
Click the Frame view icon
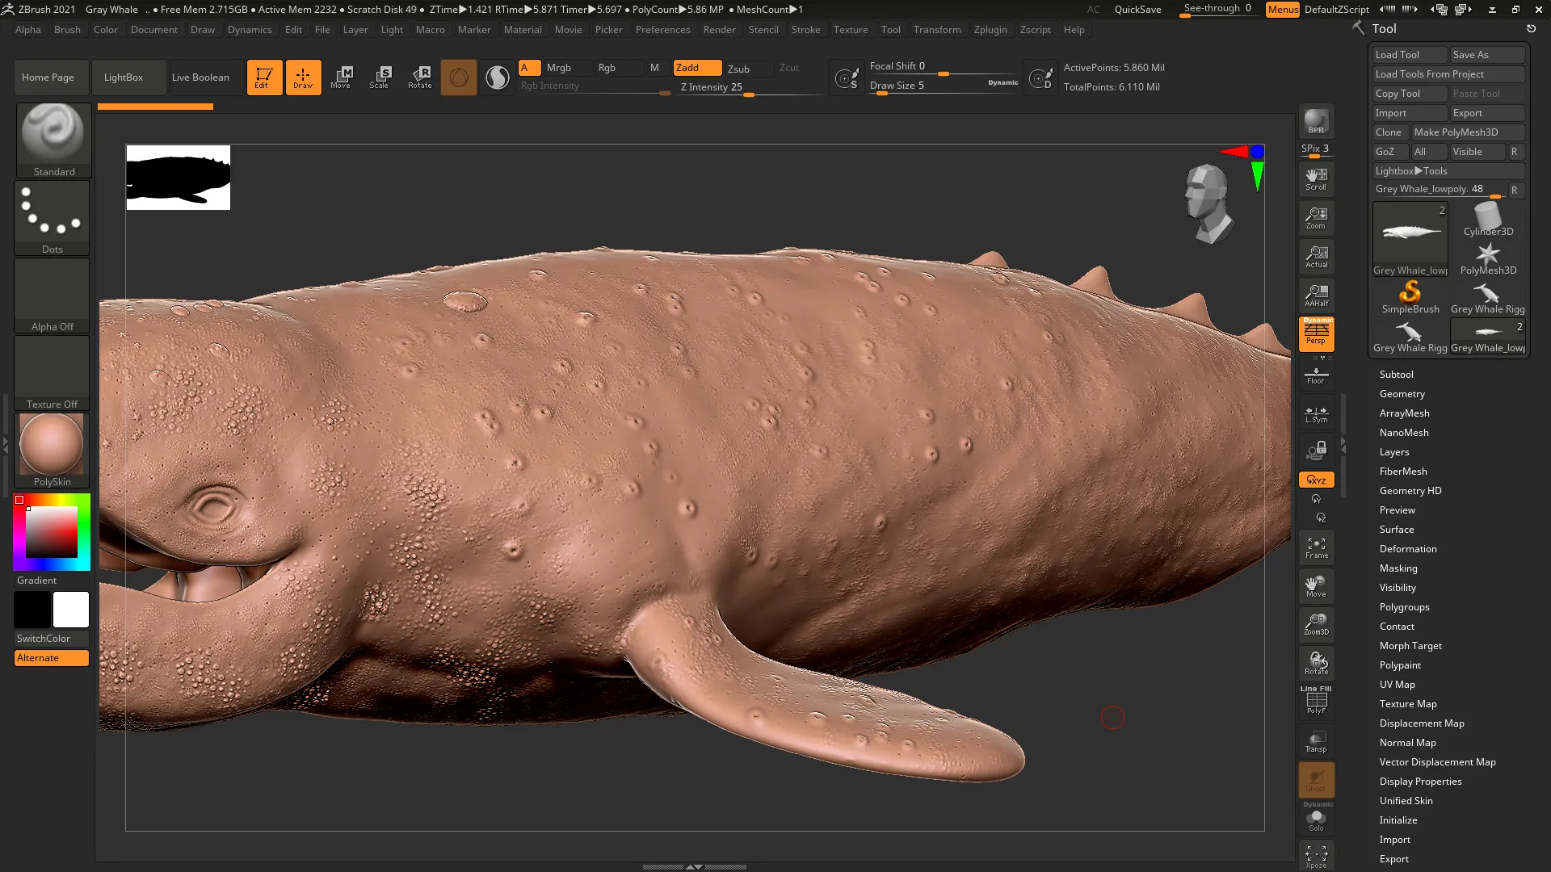coord(1316,548)
